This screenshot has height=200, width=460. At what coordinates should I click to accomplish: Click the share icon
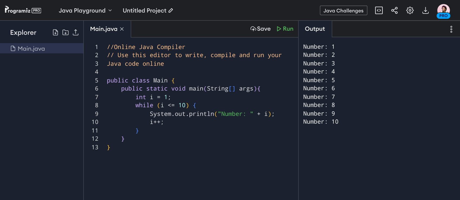pos(395,11)
